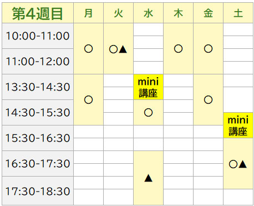Viewport: 254px width, 206px height.
Task: Click the circle in Friday morning slot
Action: point(208,49)
